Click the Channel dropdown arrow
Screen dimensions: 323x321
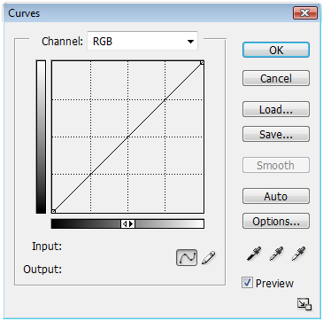click(x=190, y=42)
